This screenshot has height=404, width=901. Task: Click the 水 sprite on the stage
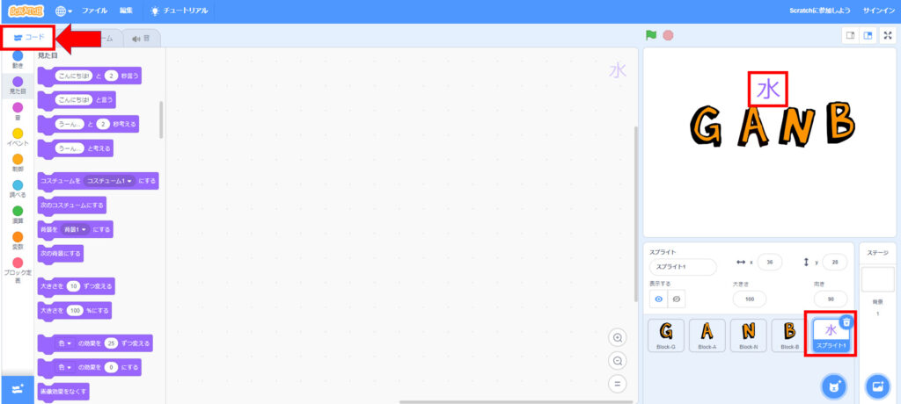(x=767, y=90)
